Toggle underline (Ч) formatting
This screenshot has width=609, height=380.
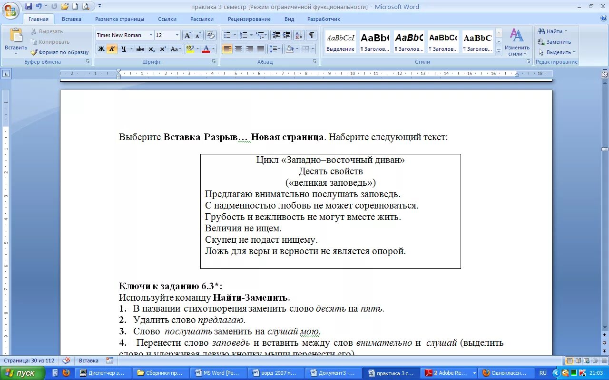point(123,49)
